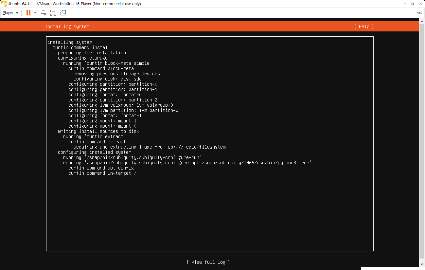Click the 'curtin command extract' line
This screenshot has width=425, height=270.
97,142
